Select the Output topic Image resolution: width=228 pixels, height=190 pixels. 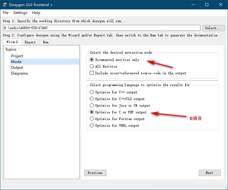[17, 68]
